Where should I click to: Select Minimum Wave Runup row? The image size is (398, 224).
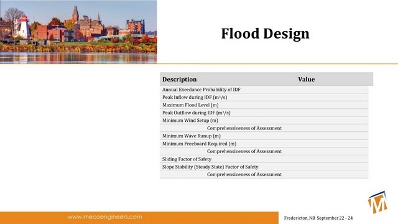[264, 136]
